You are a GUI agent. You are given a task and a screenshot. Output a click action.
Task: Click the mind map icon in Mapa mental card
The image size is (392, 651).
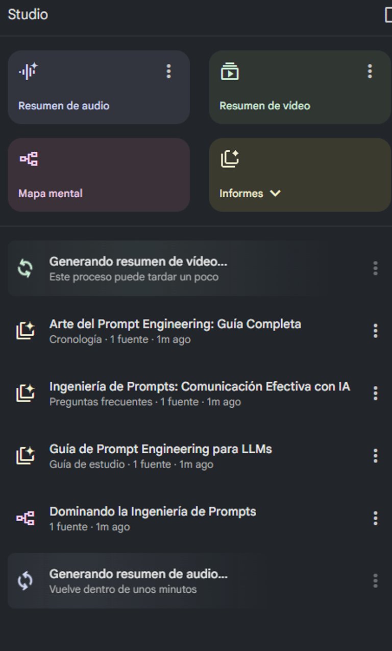29,159
